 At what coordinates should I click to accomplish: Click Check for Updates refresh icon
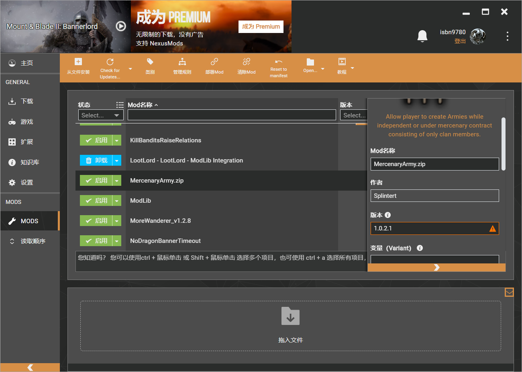click(x=110, y=62)
